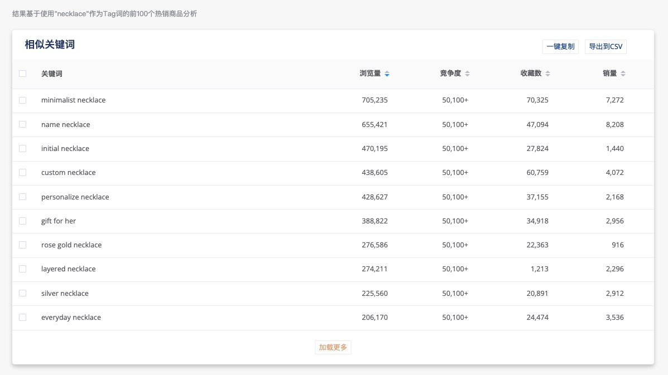Screen dimensions: 668x375
Task: Select the name necklace row checkbox
Action: pos(23,124)
